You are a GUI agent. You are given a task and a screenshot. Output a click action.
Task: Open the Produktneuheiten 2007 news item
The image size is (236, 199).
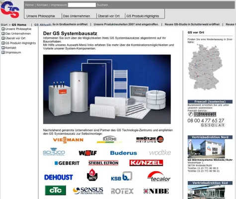[126, 24]
